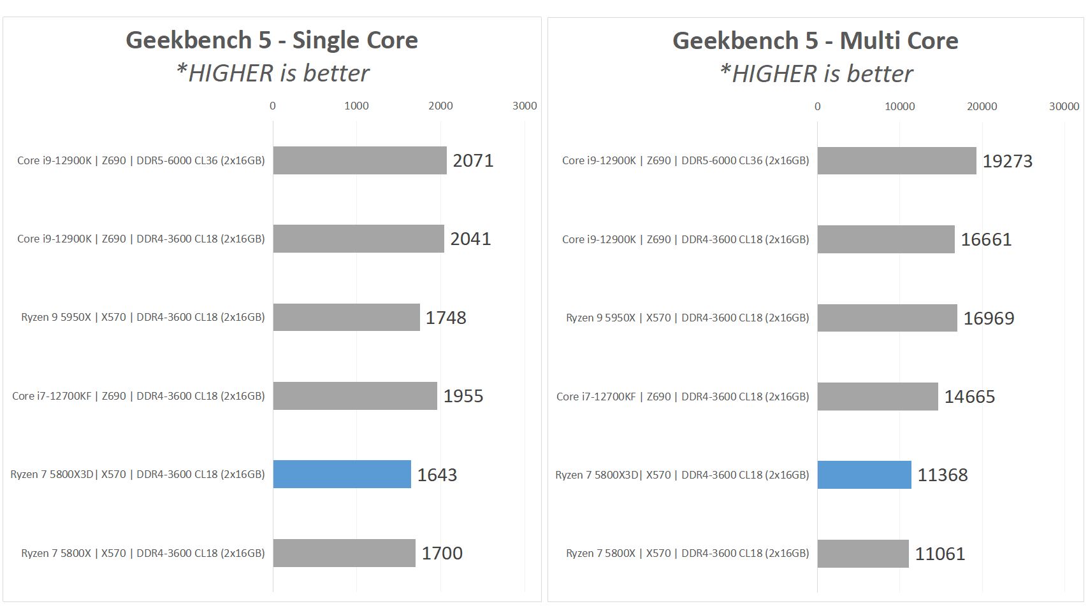The height and width of the screenshot is (611, 1088).
Task: Click the 20000 tick on the multi-core axis
Action: (x=982, y=106)
